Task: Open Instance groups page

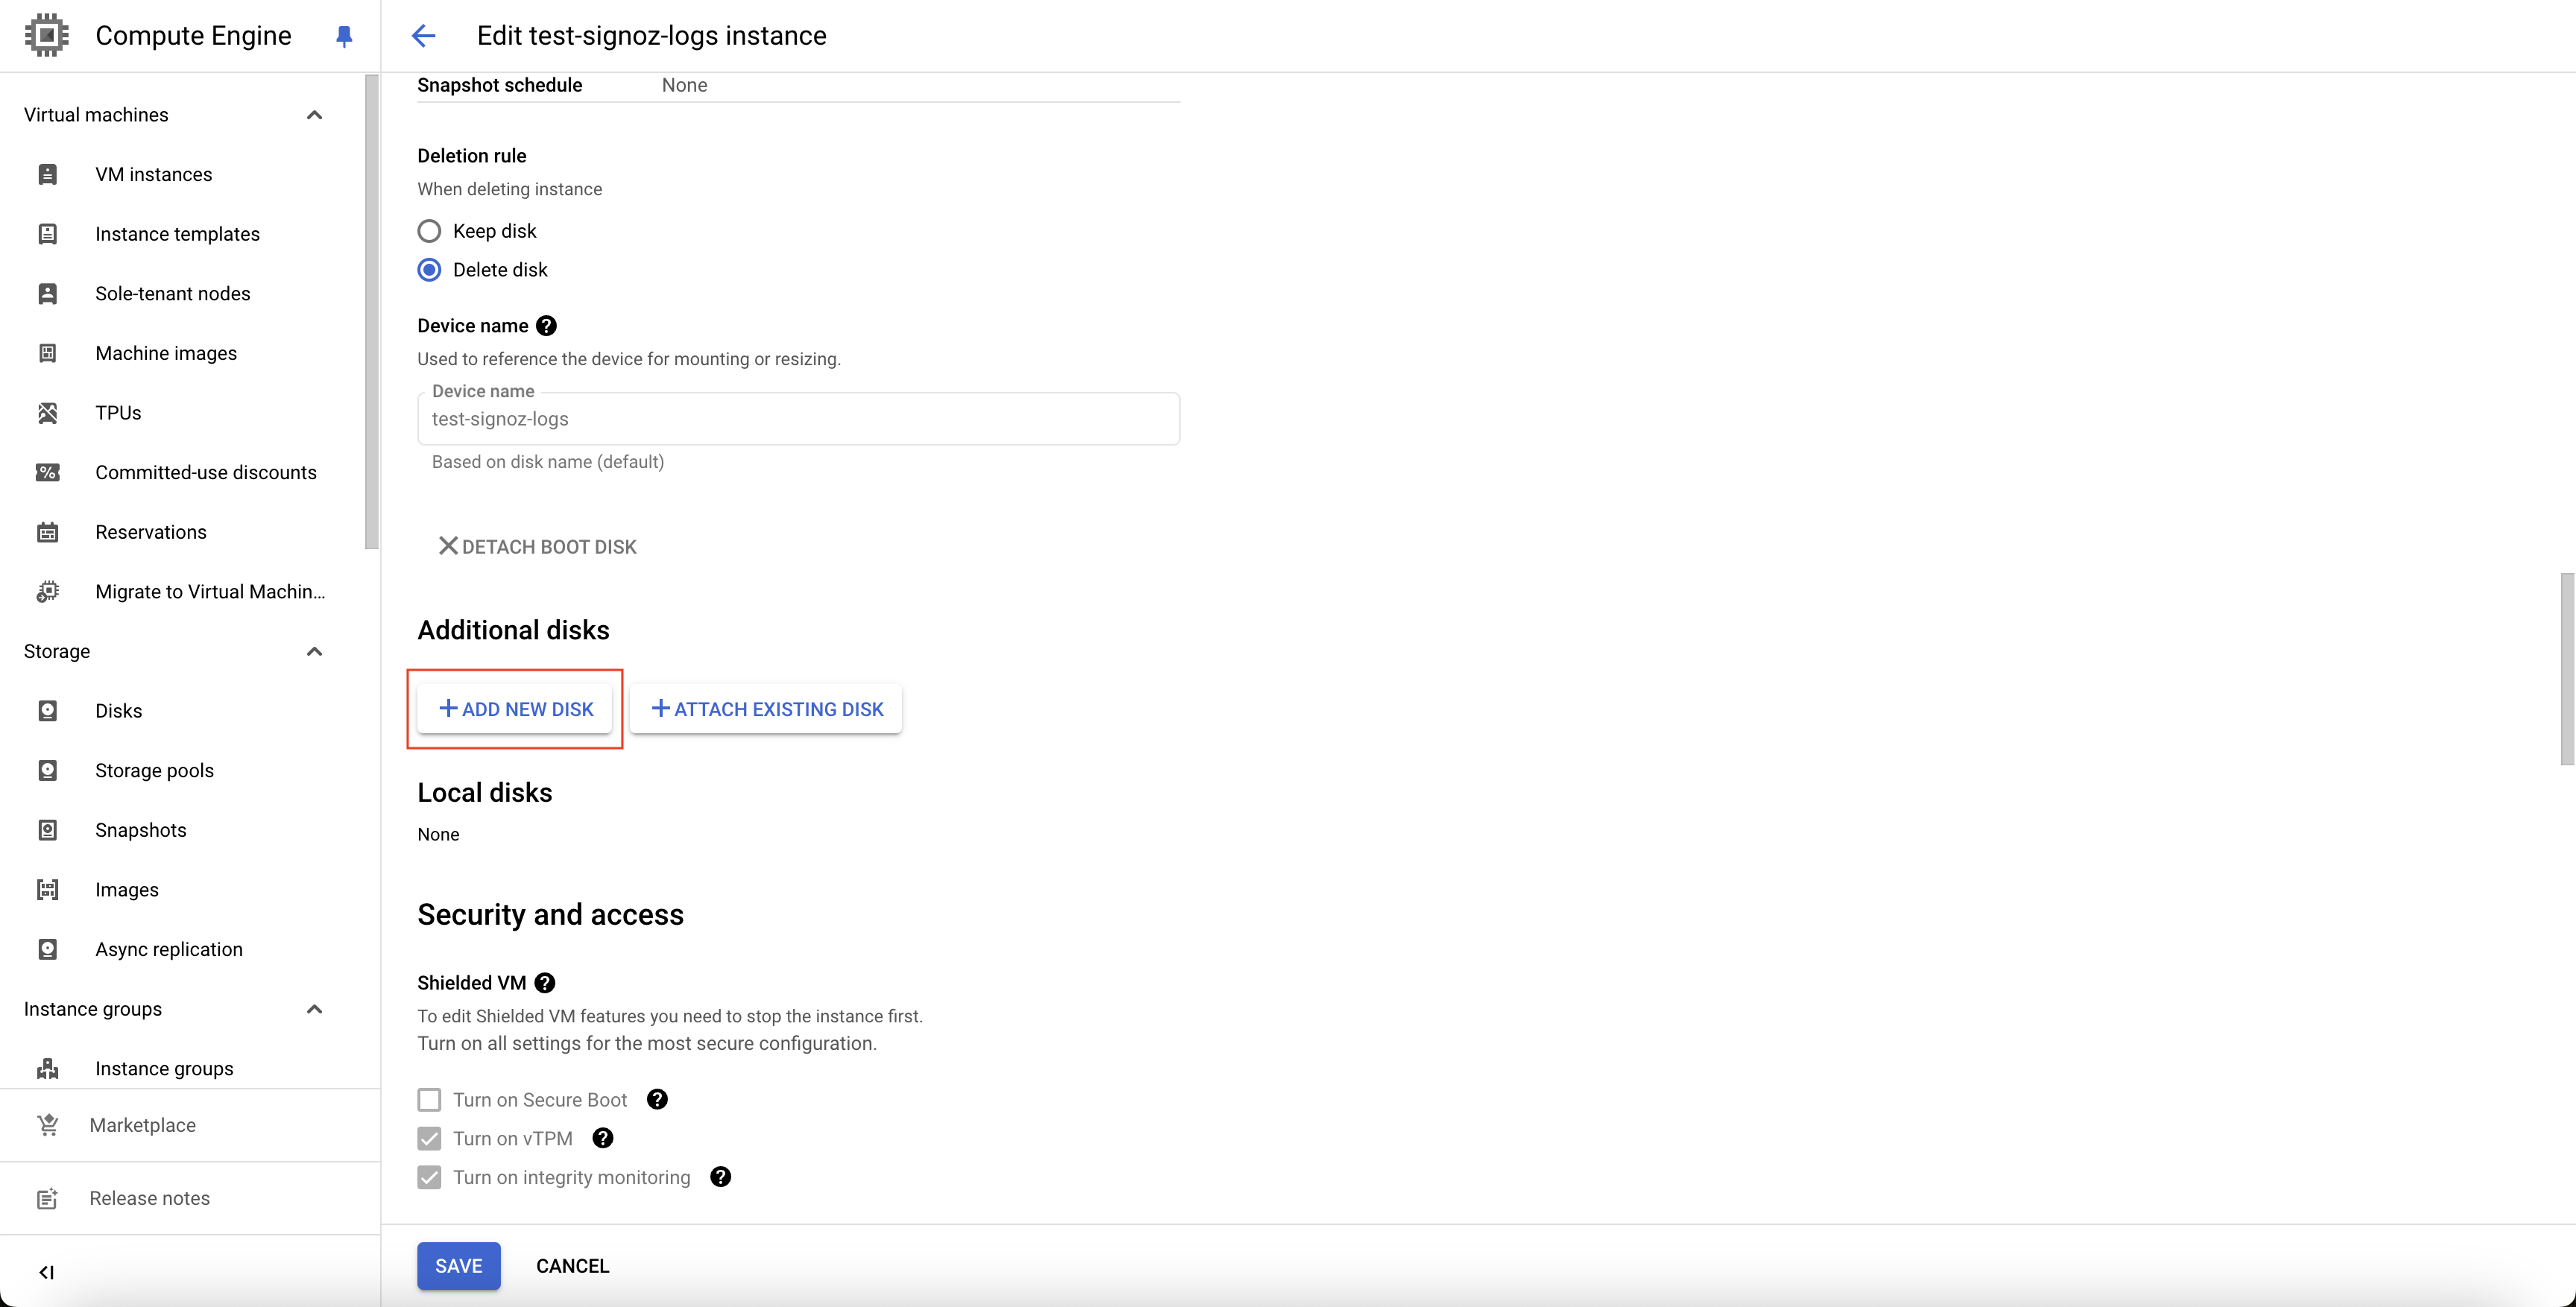Action: point(165,1068)
